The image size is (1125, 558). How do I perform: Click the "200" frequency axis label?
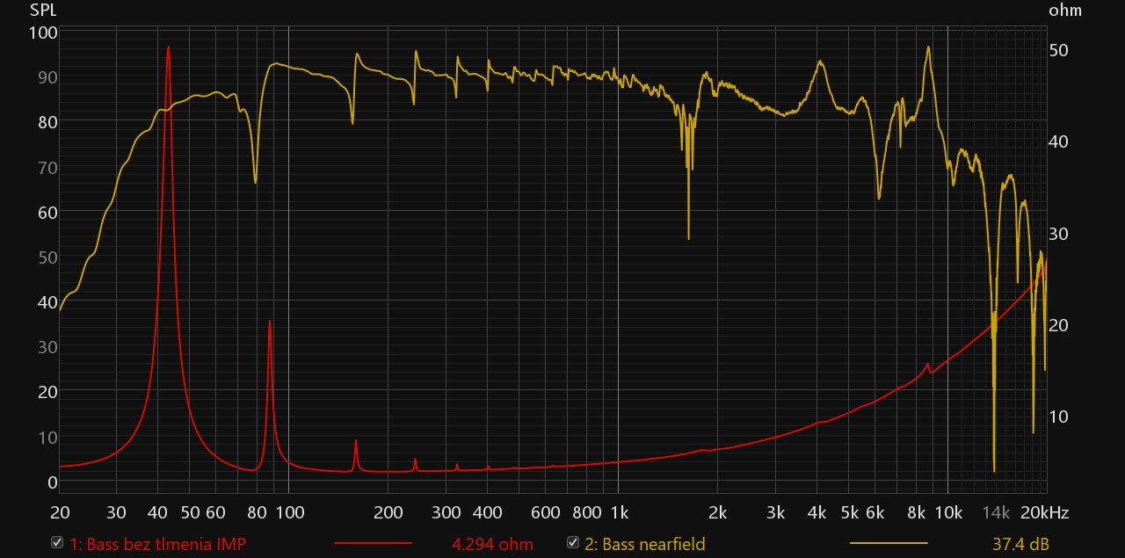click(388, 512)
